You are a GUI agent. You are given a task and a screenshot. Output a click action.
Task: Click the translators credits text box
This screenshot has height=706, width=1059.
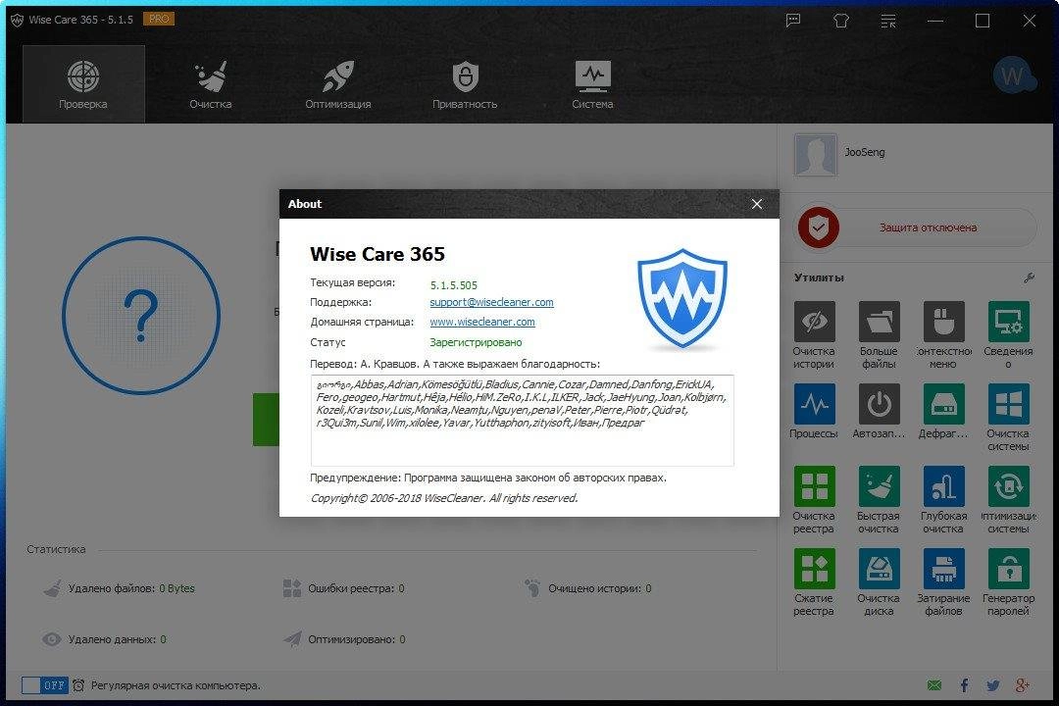522,421
